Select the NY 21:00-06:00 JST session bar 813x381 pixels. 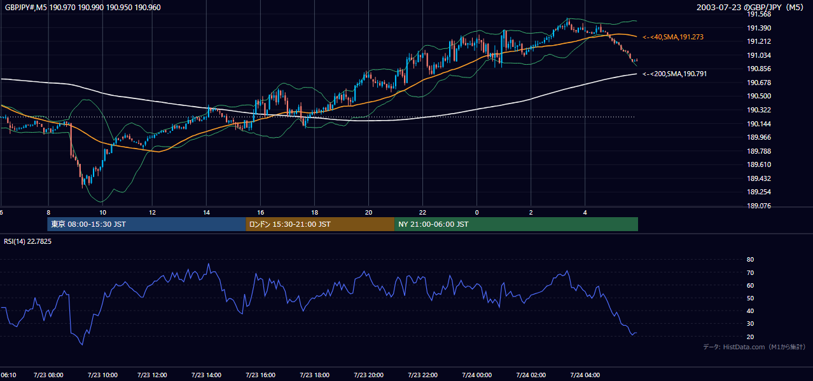(516, 224)
